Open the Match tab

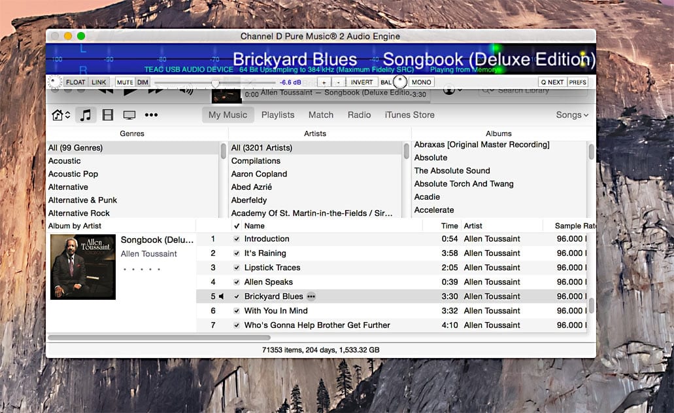pyautogui.click(x=321, y=115)
